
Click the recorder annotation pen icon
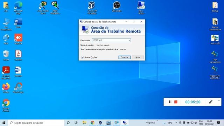coord(211,102)
